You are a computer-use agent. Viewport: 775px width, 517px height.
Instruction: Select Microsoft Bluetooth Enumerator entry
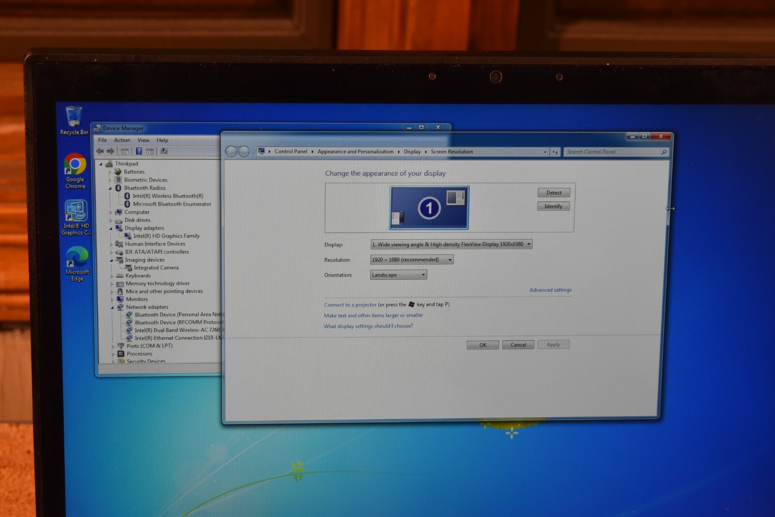[172, 204]
